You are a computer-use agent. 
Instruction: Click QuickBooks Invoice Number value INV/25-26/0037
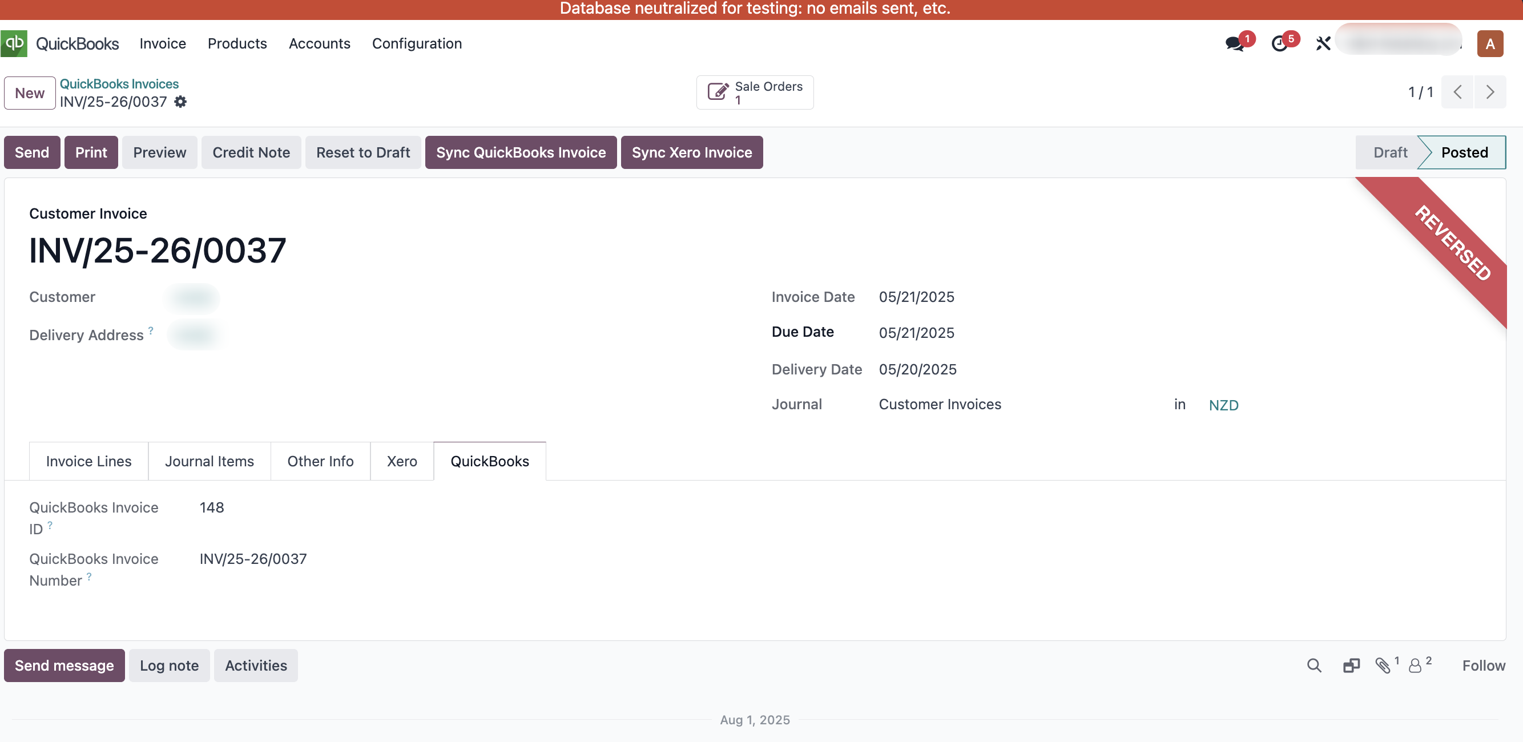coord(253,559)
